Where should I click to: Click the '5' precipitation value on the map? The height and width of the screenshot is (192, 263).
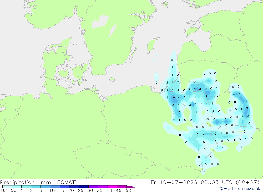(x=195, y=89)
